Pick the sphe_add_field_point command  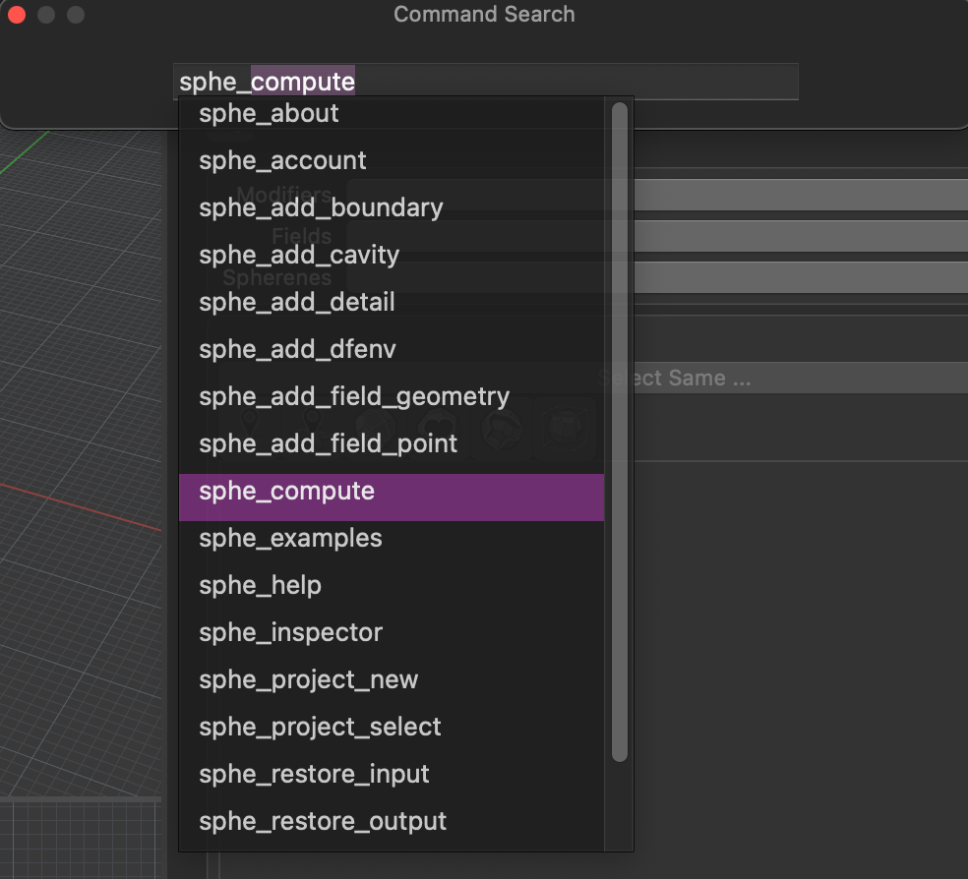pyautogui.click(x=328, y=444)
